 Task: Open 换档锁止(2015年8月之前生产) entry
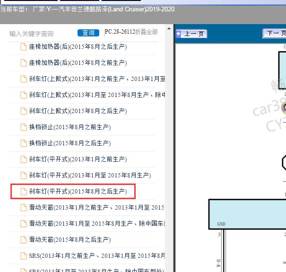[x=70, y=127]
